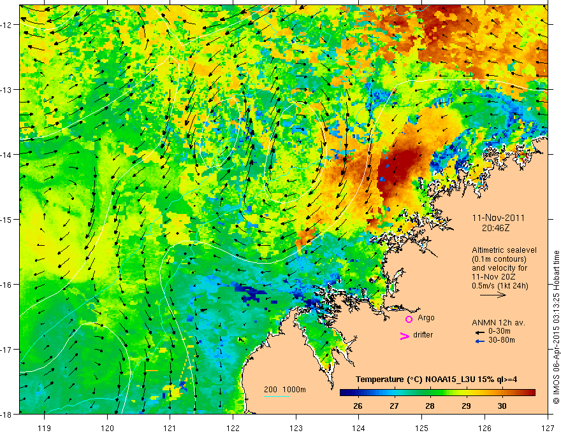The width and height of the screenshot is (561, 433).
Task: Click the '200 1000m' isobath label
Action: tap(285, 390)
